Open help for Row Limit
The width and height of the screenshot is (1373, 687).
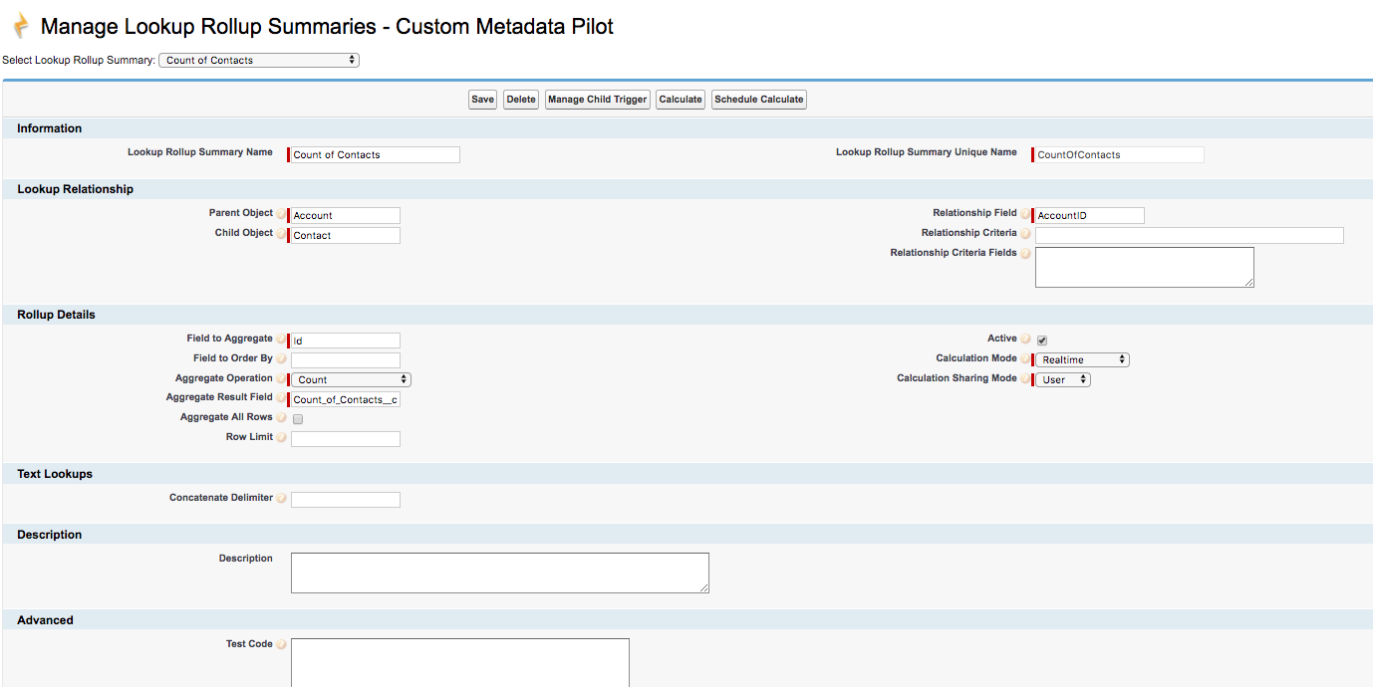282,437
